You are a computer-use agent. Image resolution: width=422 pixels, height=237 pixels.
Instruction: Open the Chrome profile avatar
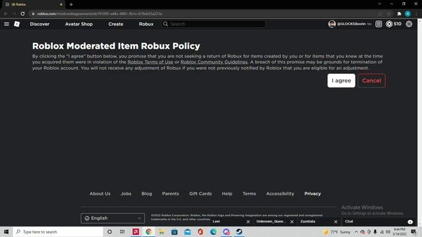(407, 14)
